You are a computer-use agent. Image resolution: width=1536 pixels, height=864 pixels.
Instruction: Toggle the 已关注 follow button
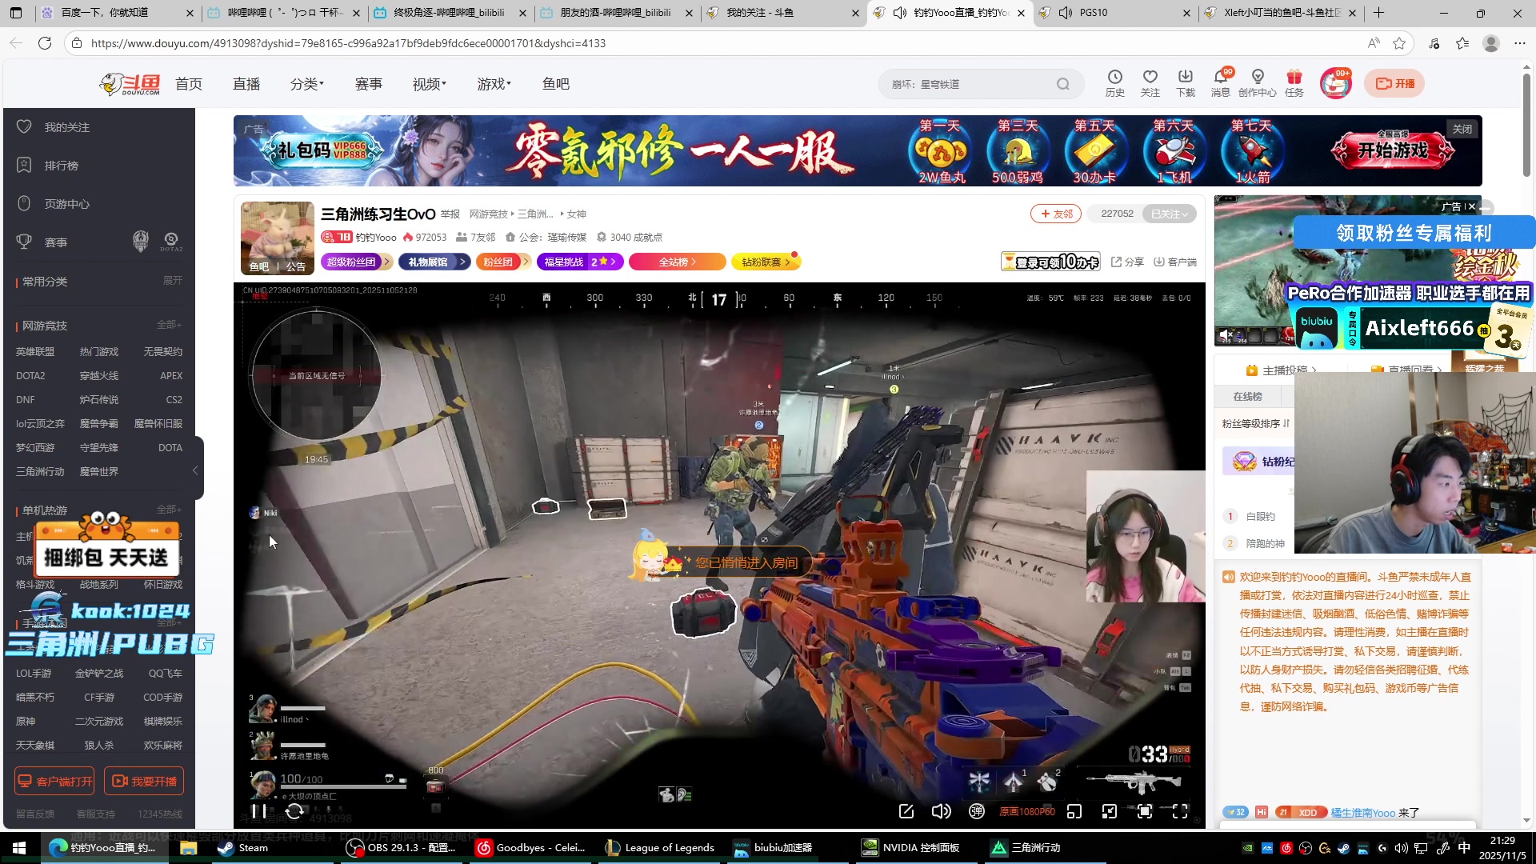click(x=1169, y=214)
